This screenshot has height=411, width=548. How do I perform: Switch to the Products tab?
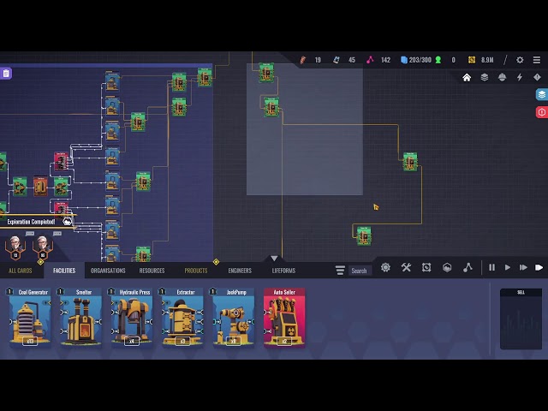[x=196, y=271]
